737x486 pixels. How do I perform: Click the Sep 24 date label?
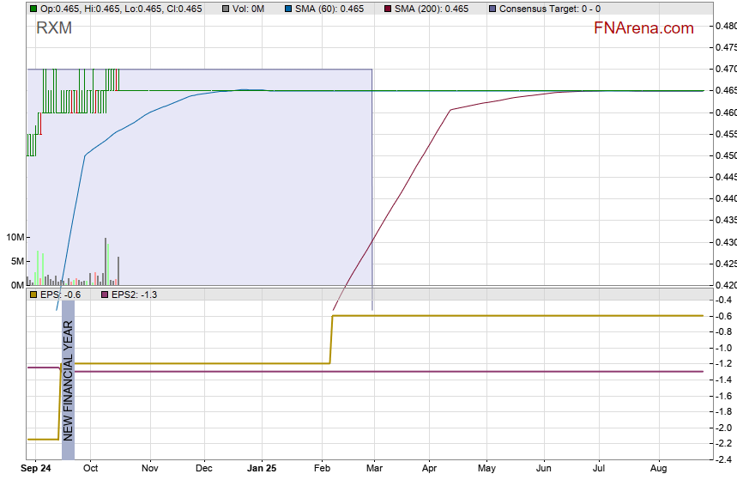coord(36,469)
